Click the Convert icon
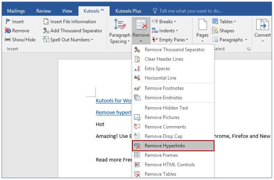The image size is (274, 180). (262, 24)
